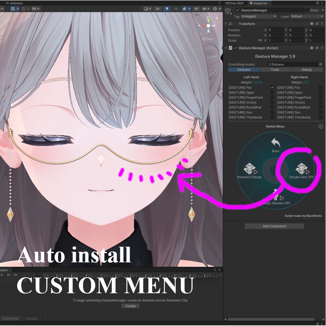Open Transform help icon
326x326 pixels.
click(x=312, y=24)
